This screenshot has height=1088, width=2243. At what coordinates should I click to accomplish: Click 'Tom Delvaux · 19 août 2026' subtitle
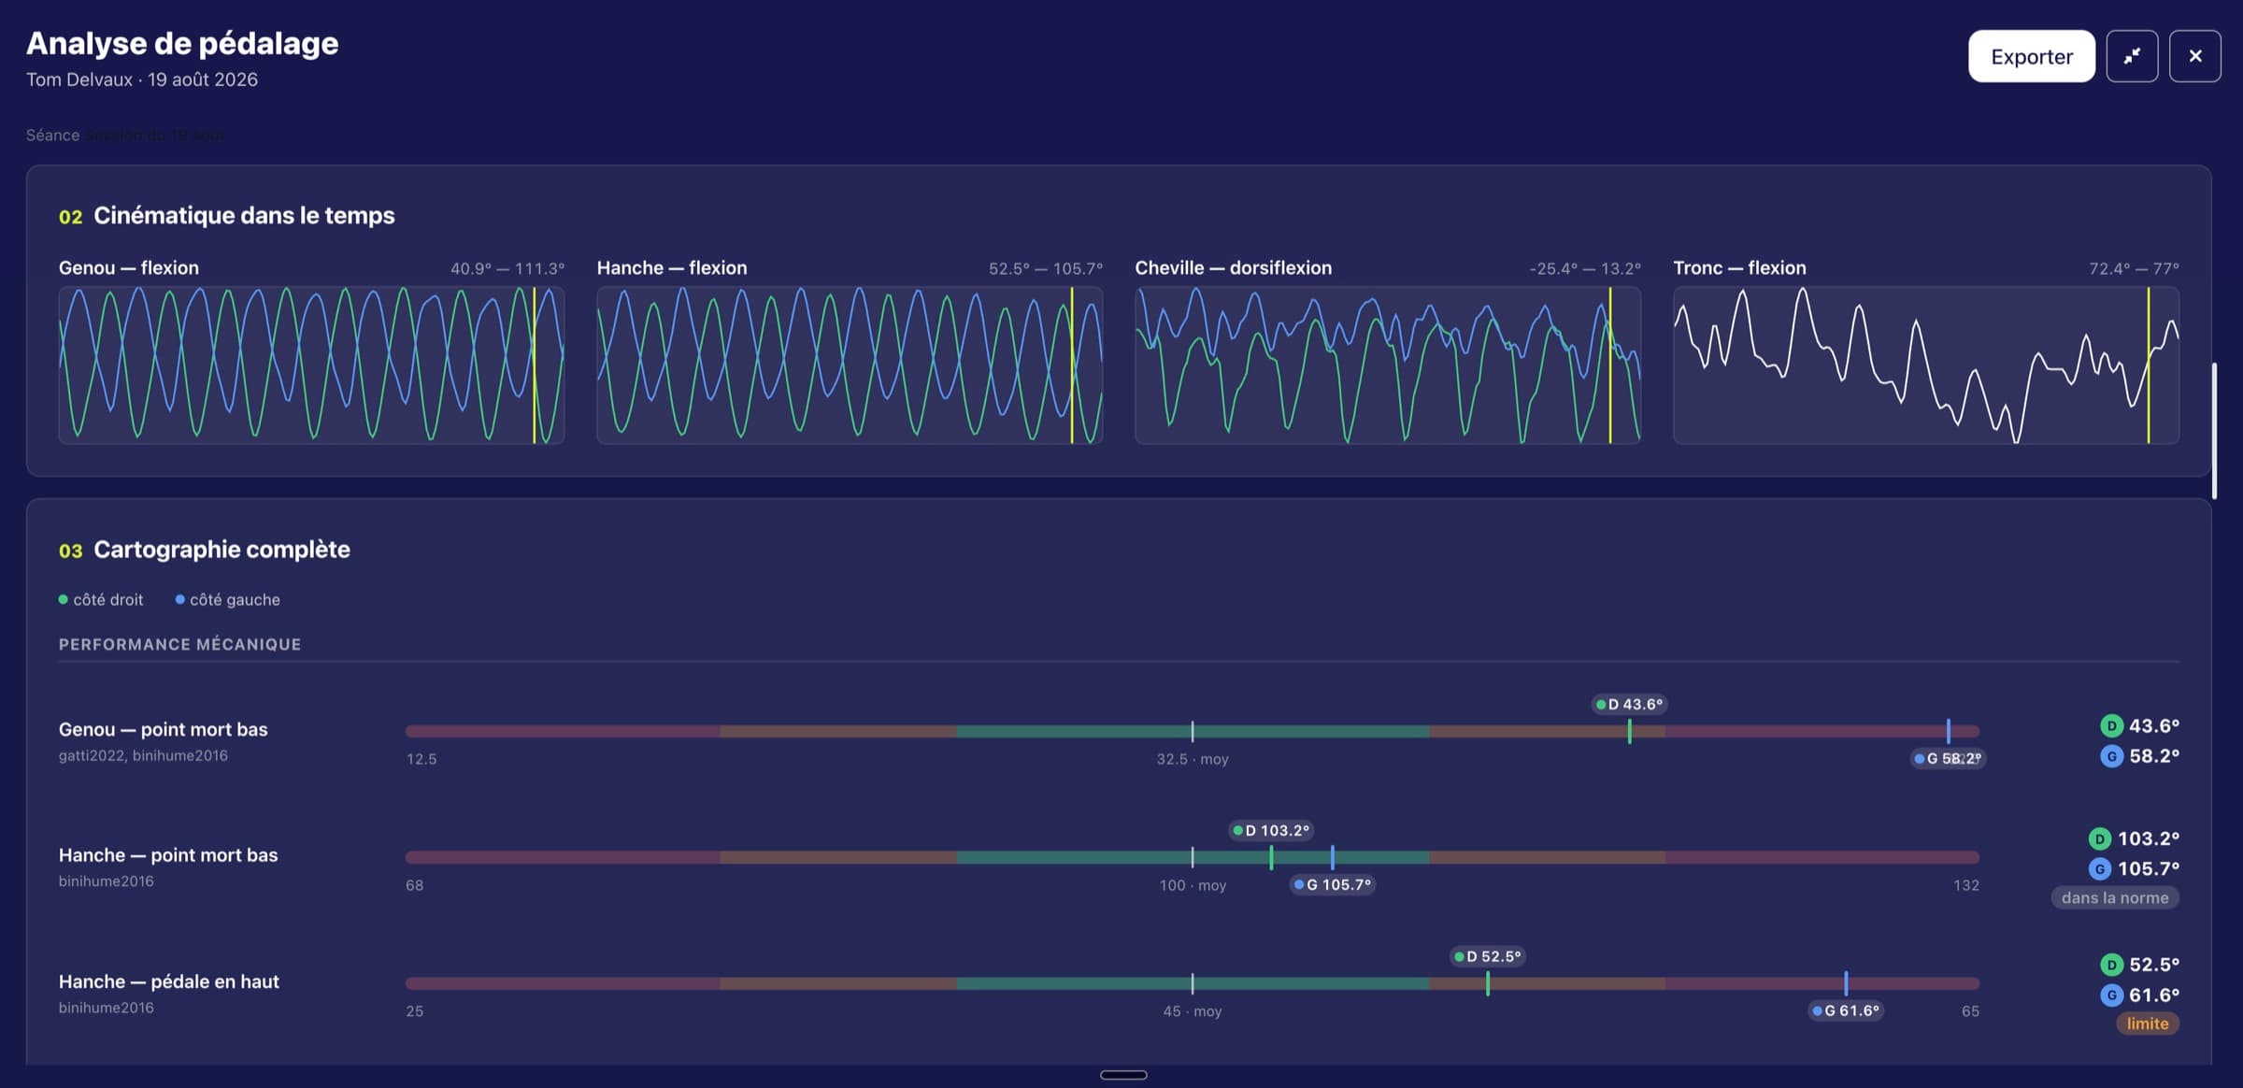click(142, 79)
